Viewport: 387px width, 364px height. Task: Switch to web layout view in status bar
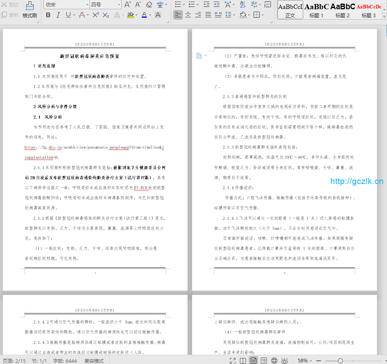275,360
